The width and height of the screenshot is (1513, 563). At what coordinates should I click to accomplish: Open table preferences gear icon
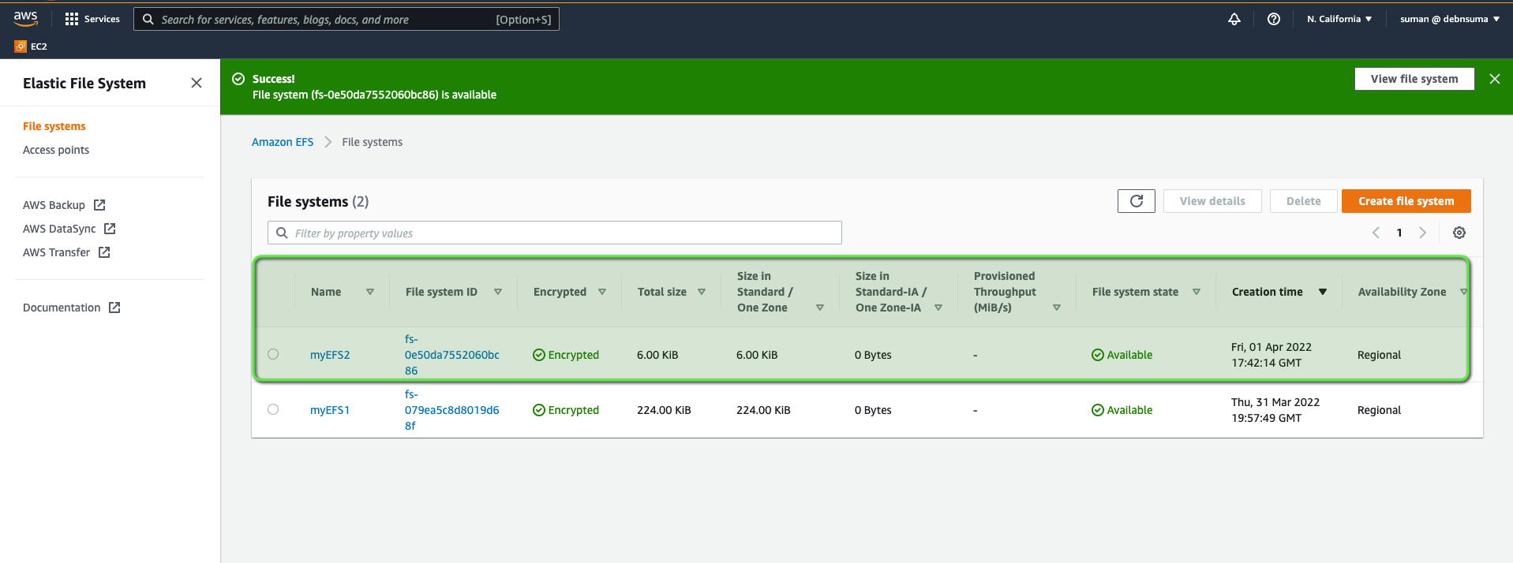pos(1459,233)
